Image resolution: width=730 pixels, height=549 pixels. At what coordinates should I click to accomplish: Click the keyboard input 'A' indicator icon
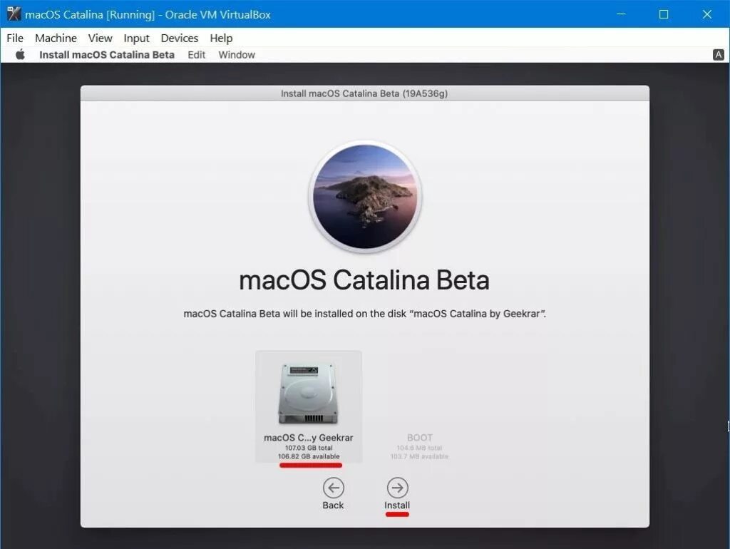[719, 54]
